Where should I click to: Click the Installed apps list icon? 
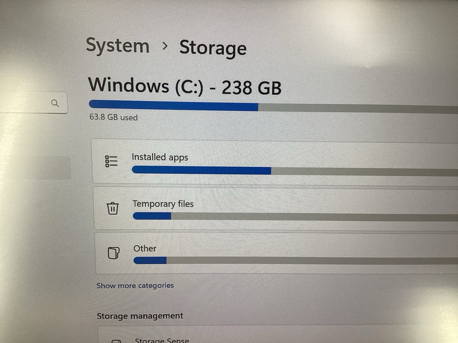click(x=111, y=161)
